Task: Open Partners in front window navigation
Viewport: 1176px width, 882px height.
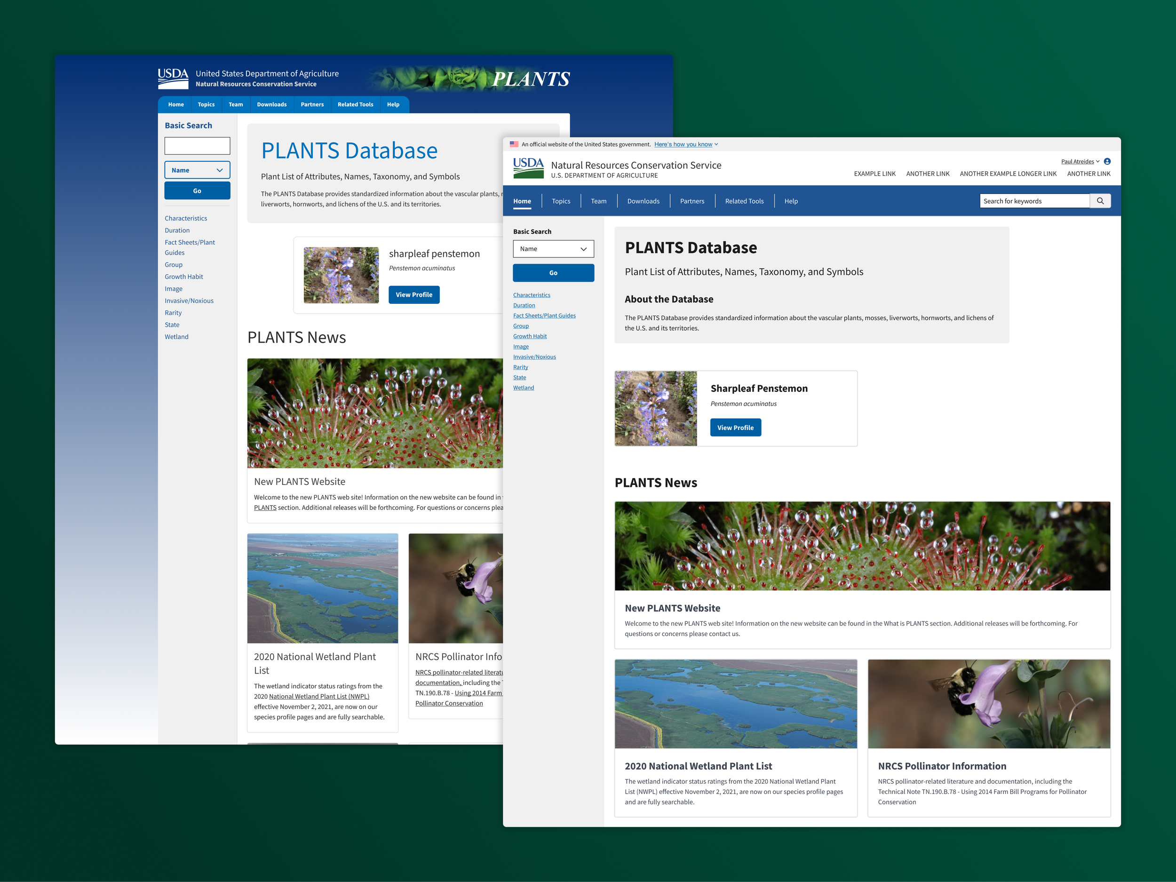Action: click(x=692, y=201)
